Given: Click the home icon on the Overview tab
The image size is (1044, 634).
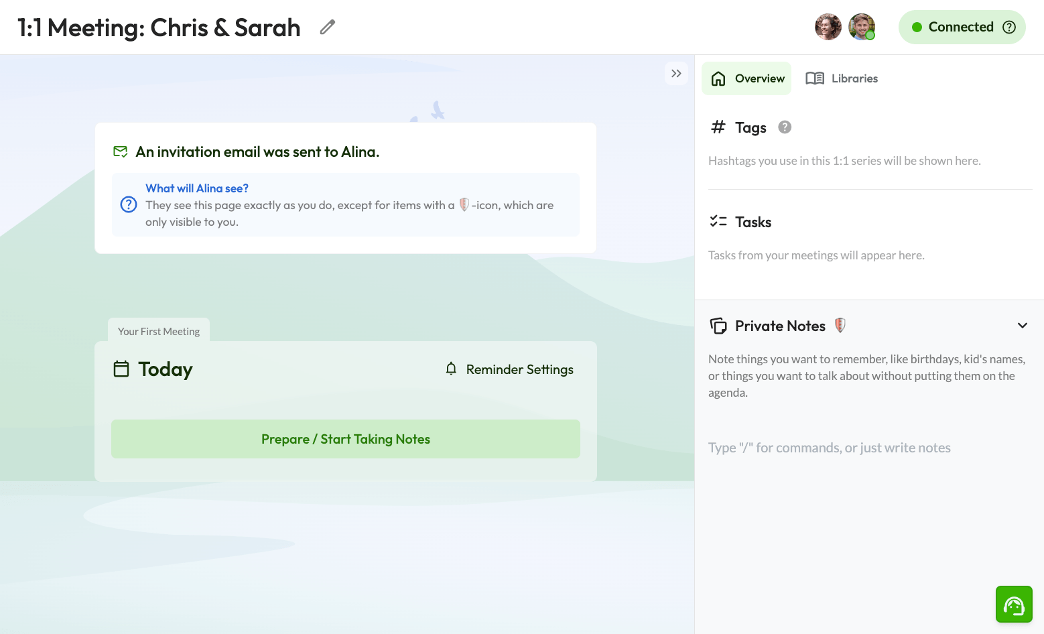Looking at the screenshot, I should pyautogui.click(x=718, y=78).
